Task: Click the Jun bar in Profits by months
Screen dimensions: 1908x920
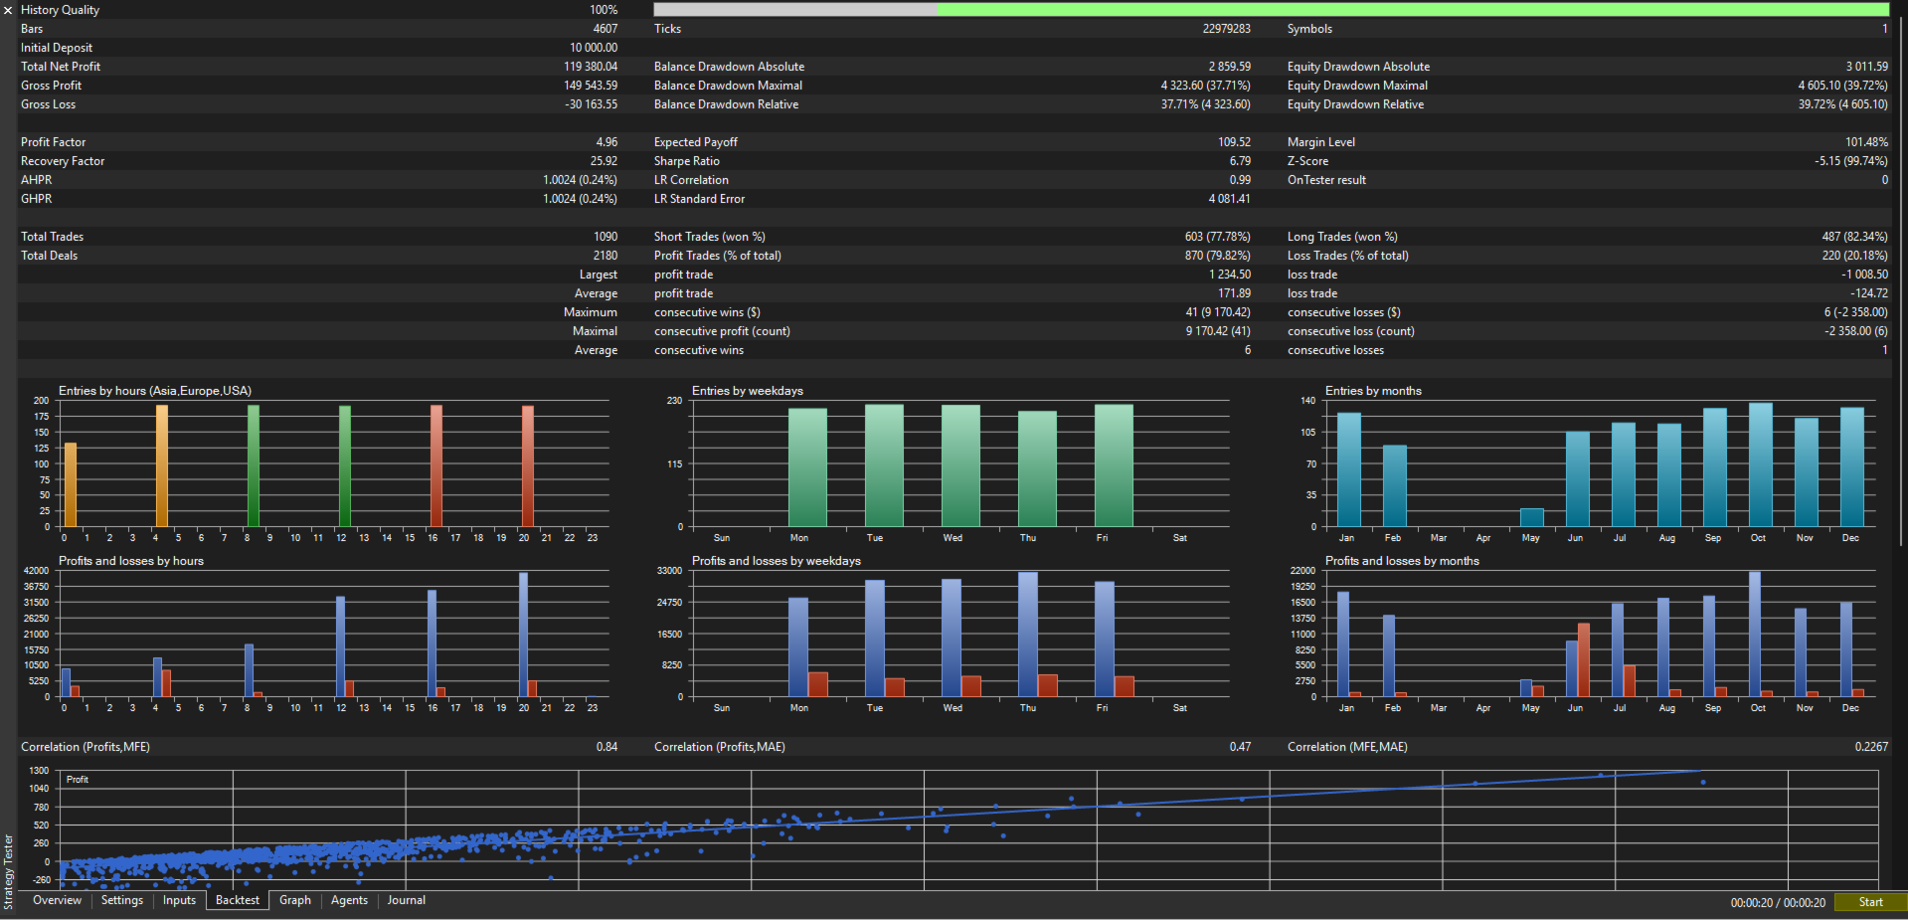Action: coord(1572,668)
